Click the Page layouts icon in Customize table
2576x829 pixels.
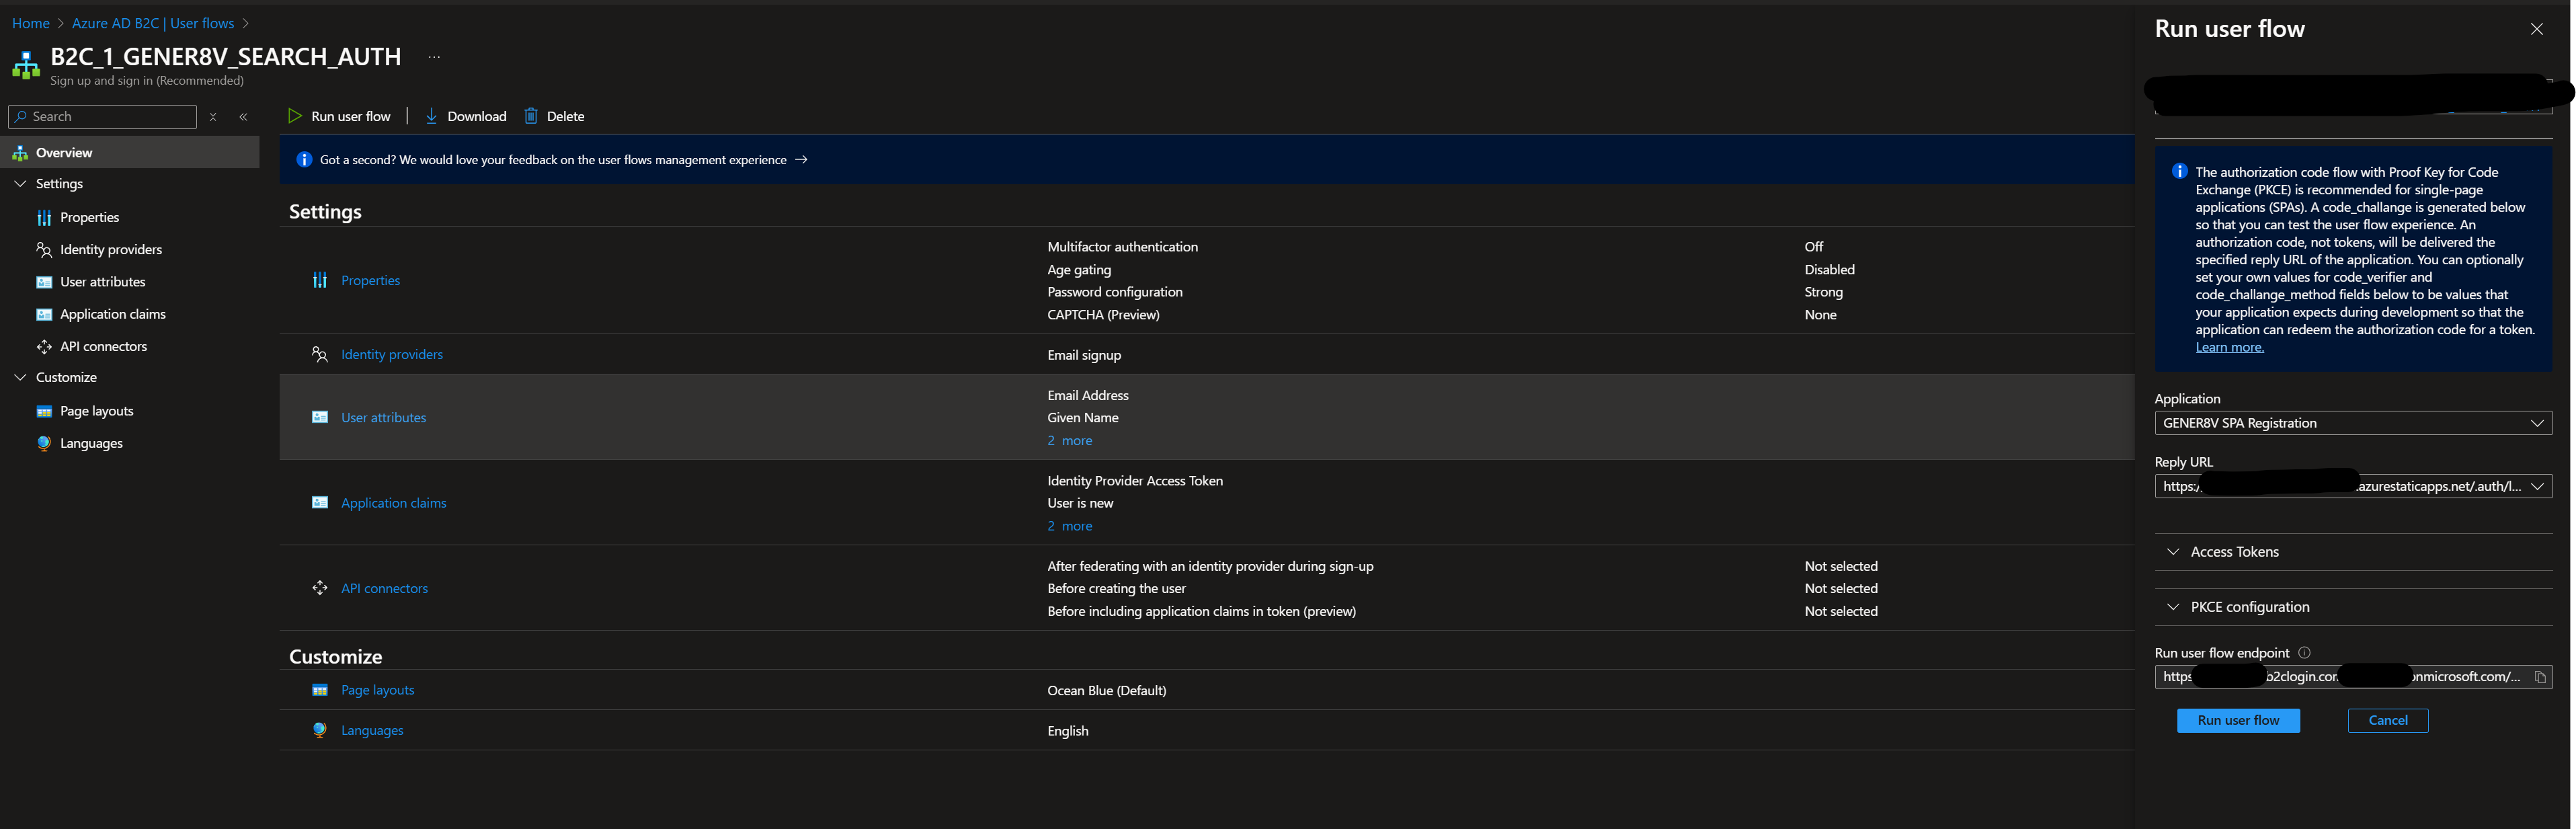(x=320, y=690)
